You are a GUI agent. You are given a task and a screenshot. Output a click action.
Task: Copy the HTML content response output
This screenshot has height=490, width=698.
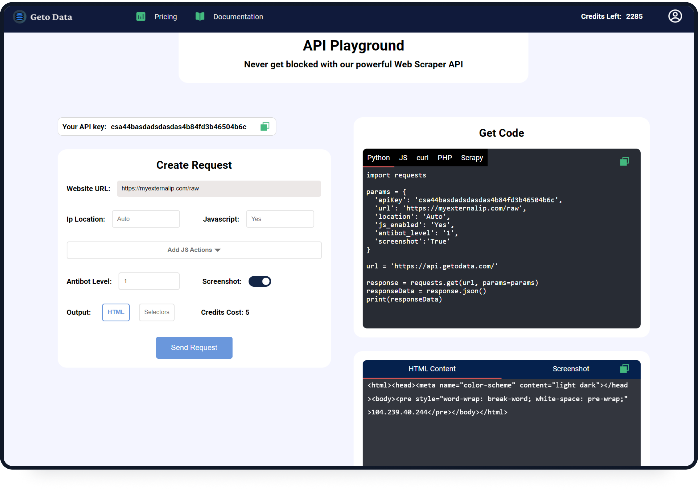pyautogui.click(x=624, y=368)
